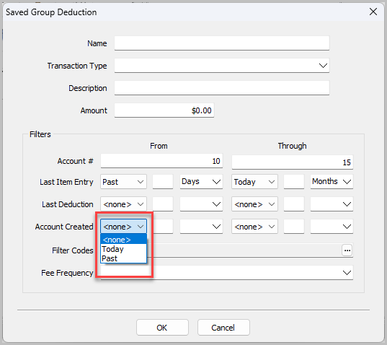The image size is (387, 345).
Task: Open Last Deduction From unit dropdown
Action: click(201, 204)
